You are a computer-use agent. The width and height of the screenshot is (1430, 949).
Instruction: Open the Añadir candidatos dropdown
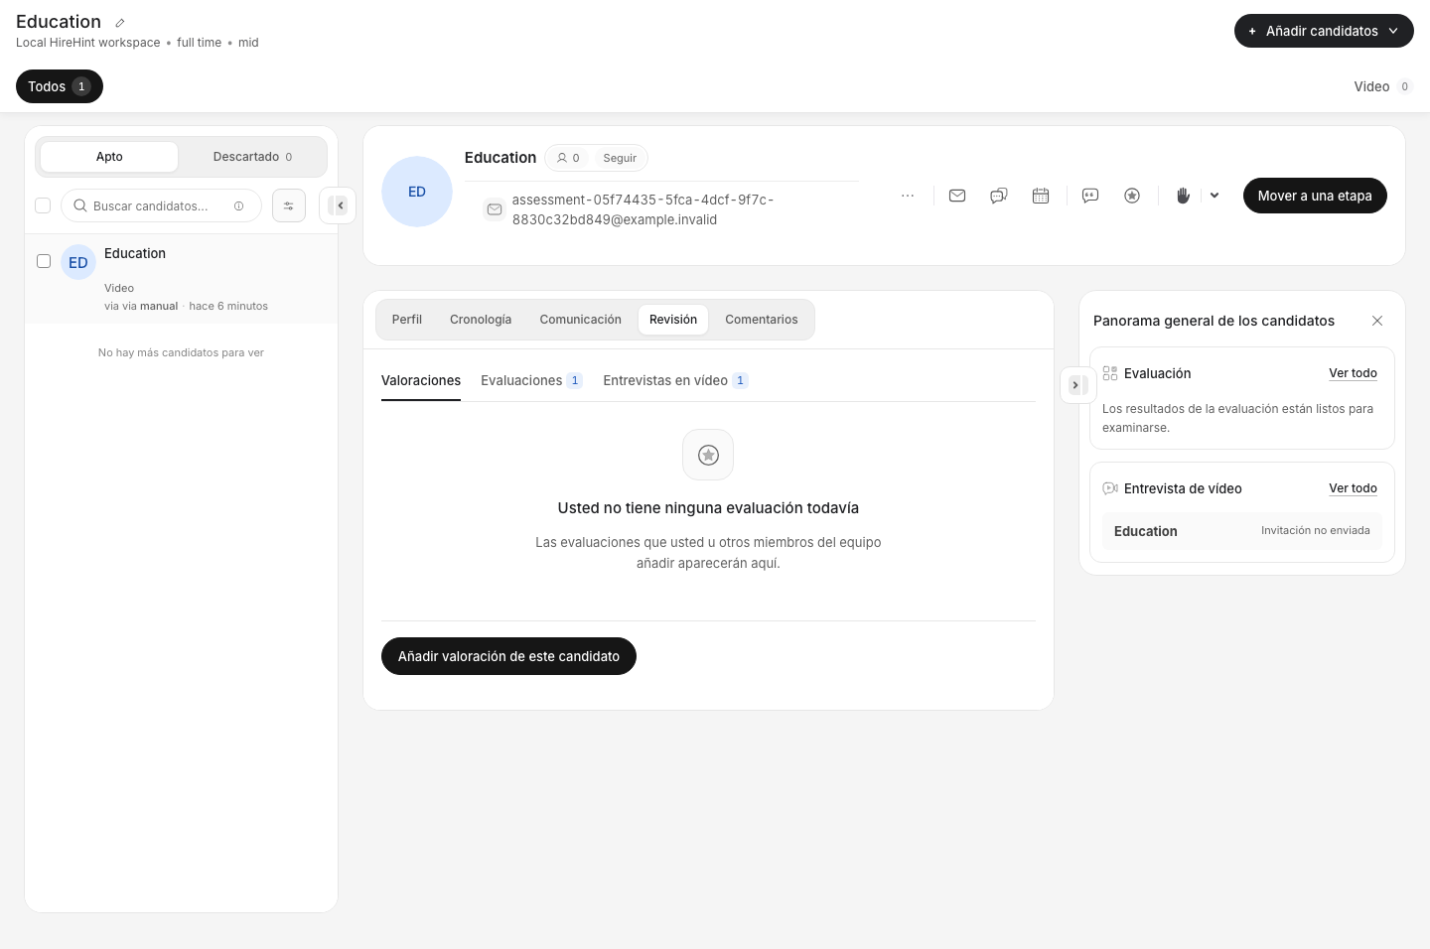coord(1324,31)
